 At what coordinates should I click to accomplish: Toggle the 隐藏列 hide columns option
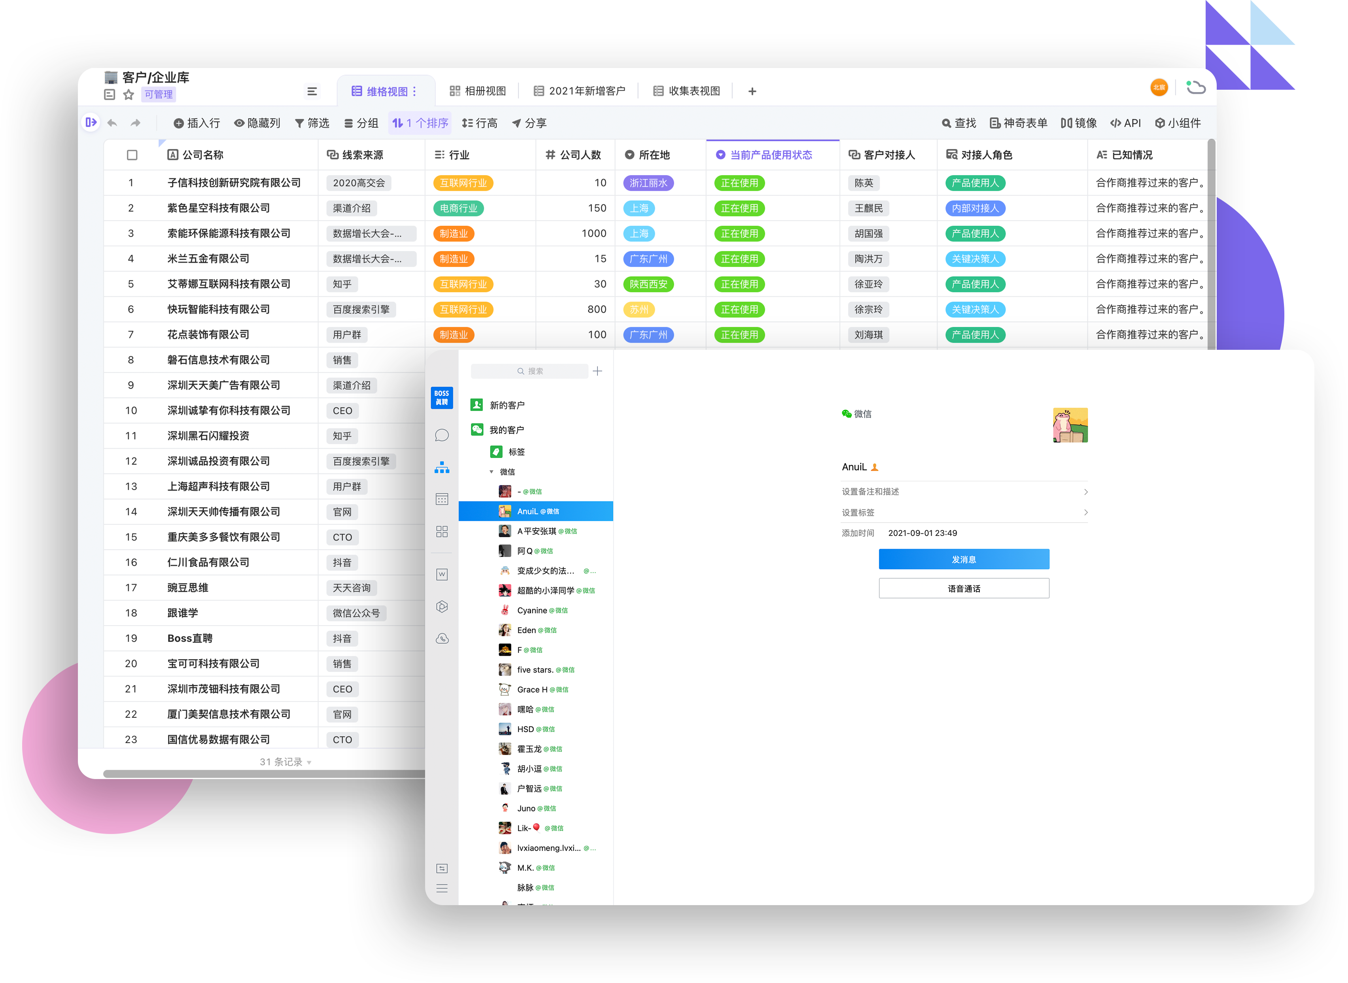pyautogui.click(x=257, y=123)
